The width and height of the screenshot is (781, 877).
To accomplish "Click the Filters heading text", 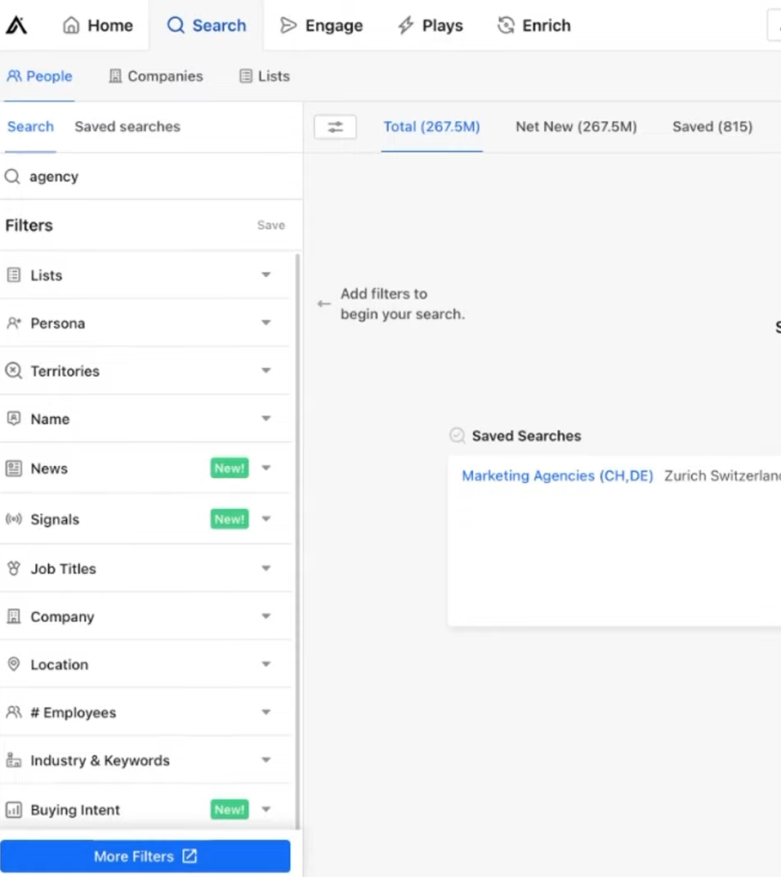I will click(x=29, y=226).
